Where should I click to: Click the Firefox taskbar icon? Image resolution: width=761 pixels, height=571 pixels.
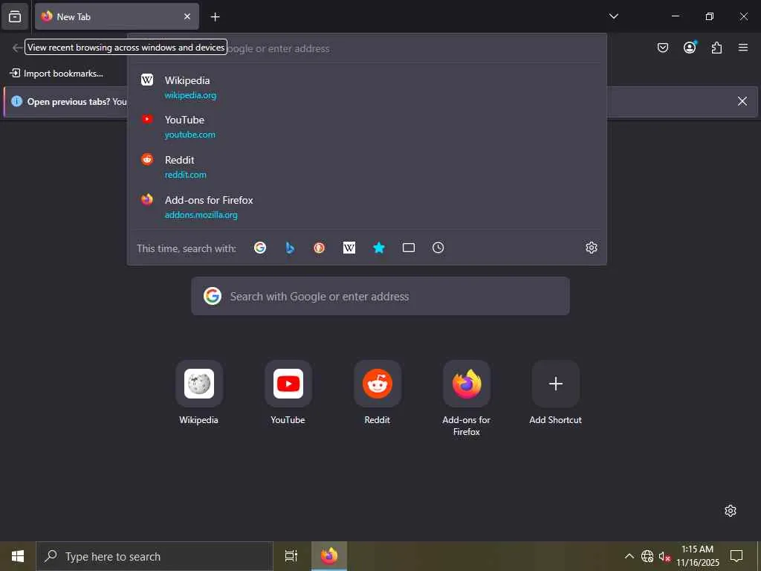(x=329, y=556)
